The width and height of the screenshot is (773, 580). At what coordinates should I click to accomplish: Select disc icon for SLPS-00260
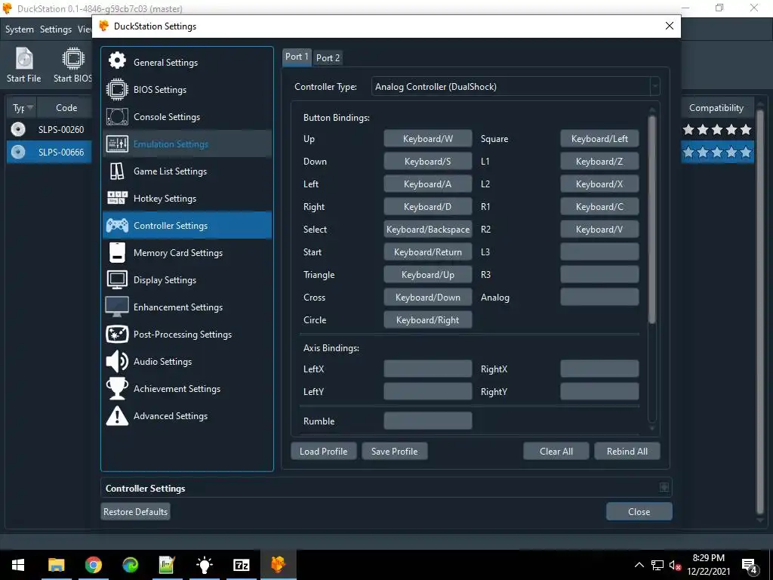[x=18, y=129]
